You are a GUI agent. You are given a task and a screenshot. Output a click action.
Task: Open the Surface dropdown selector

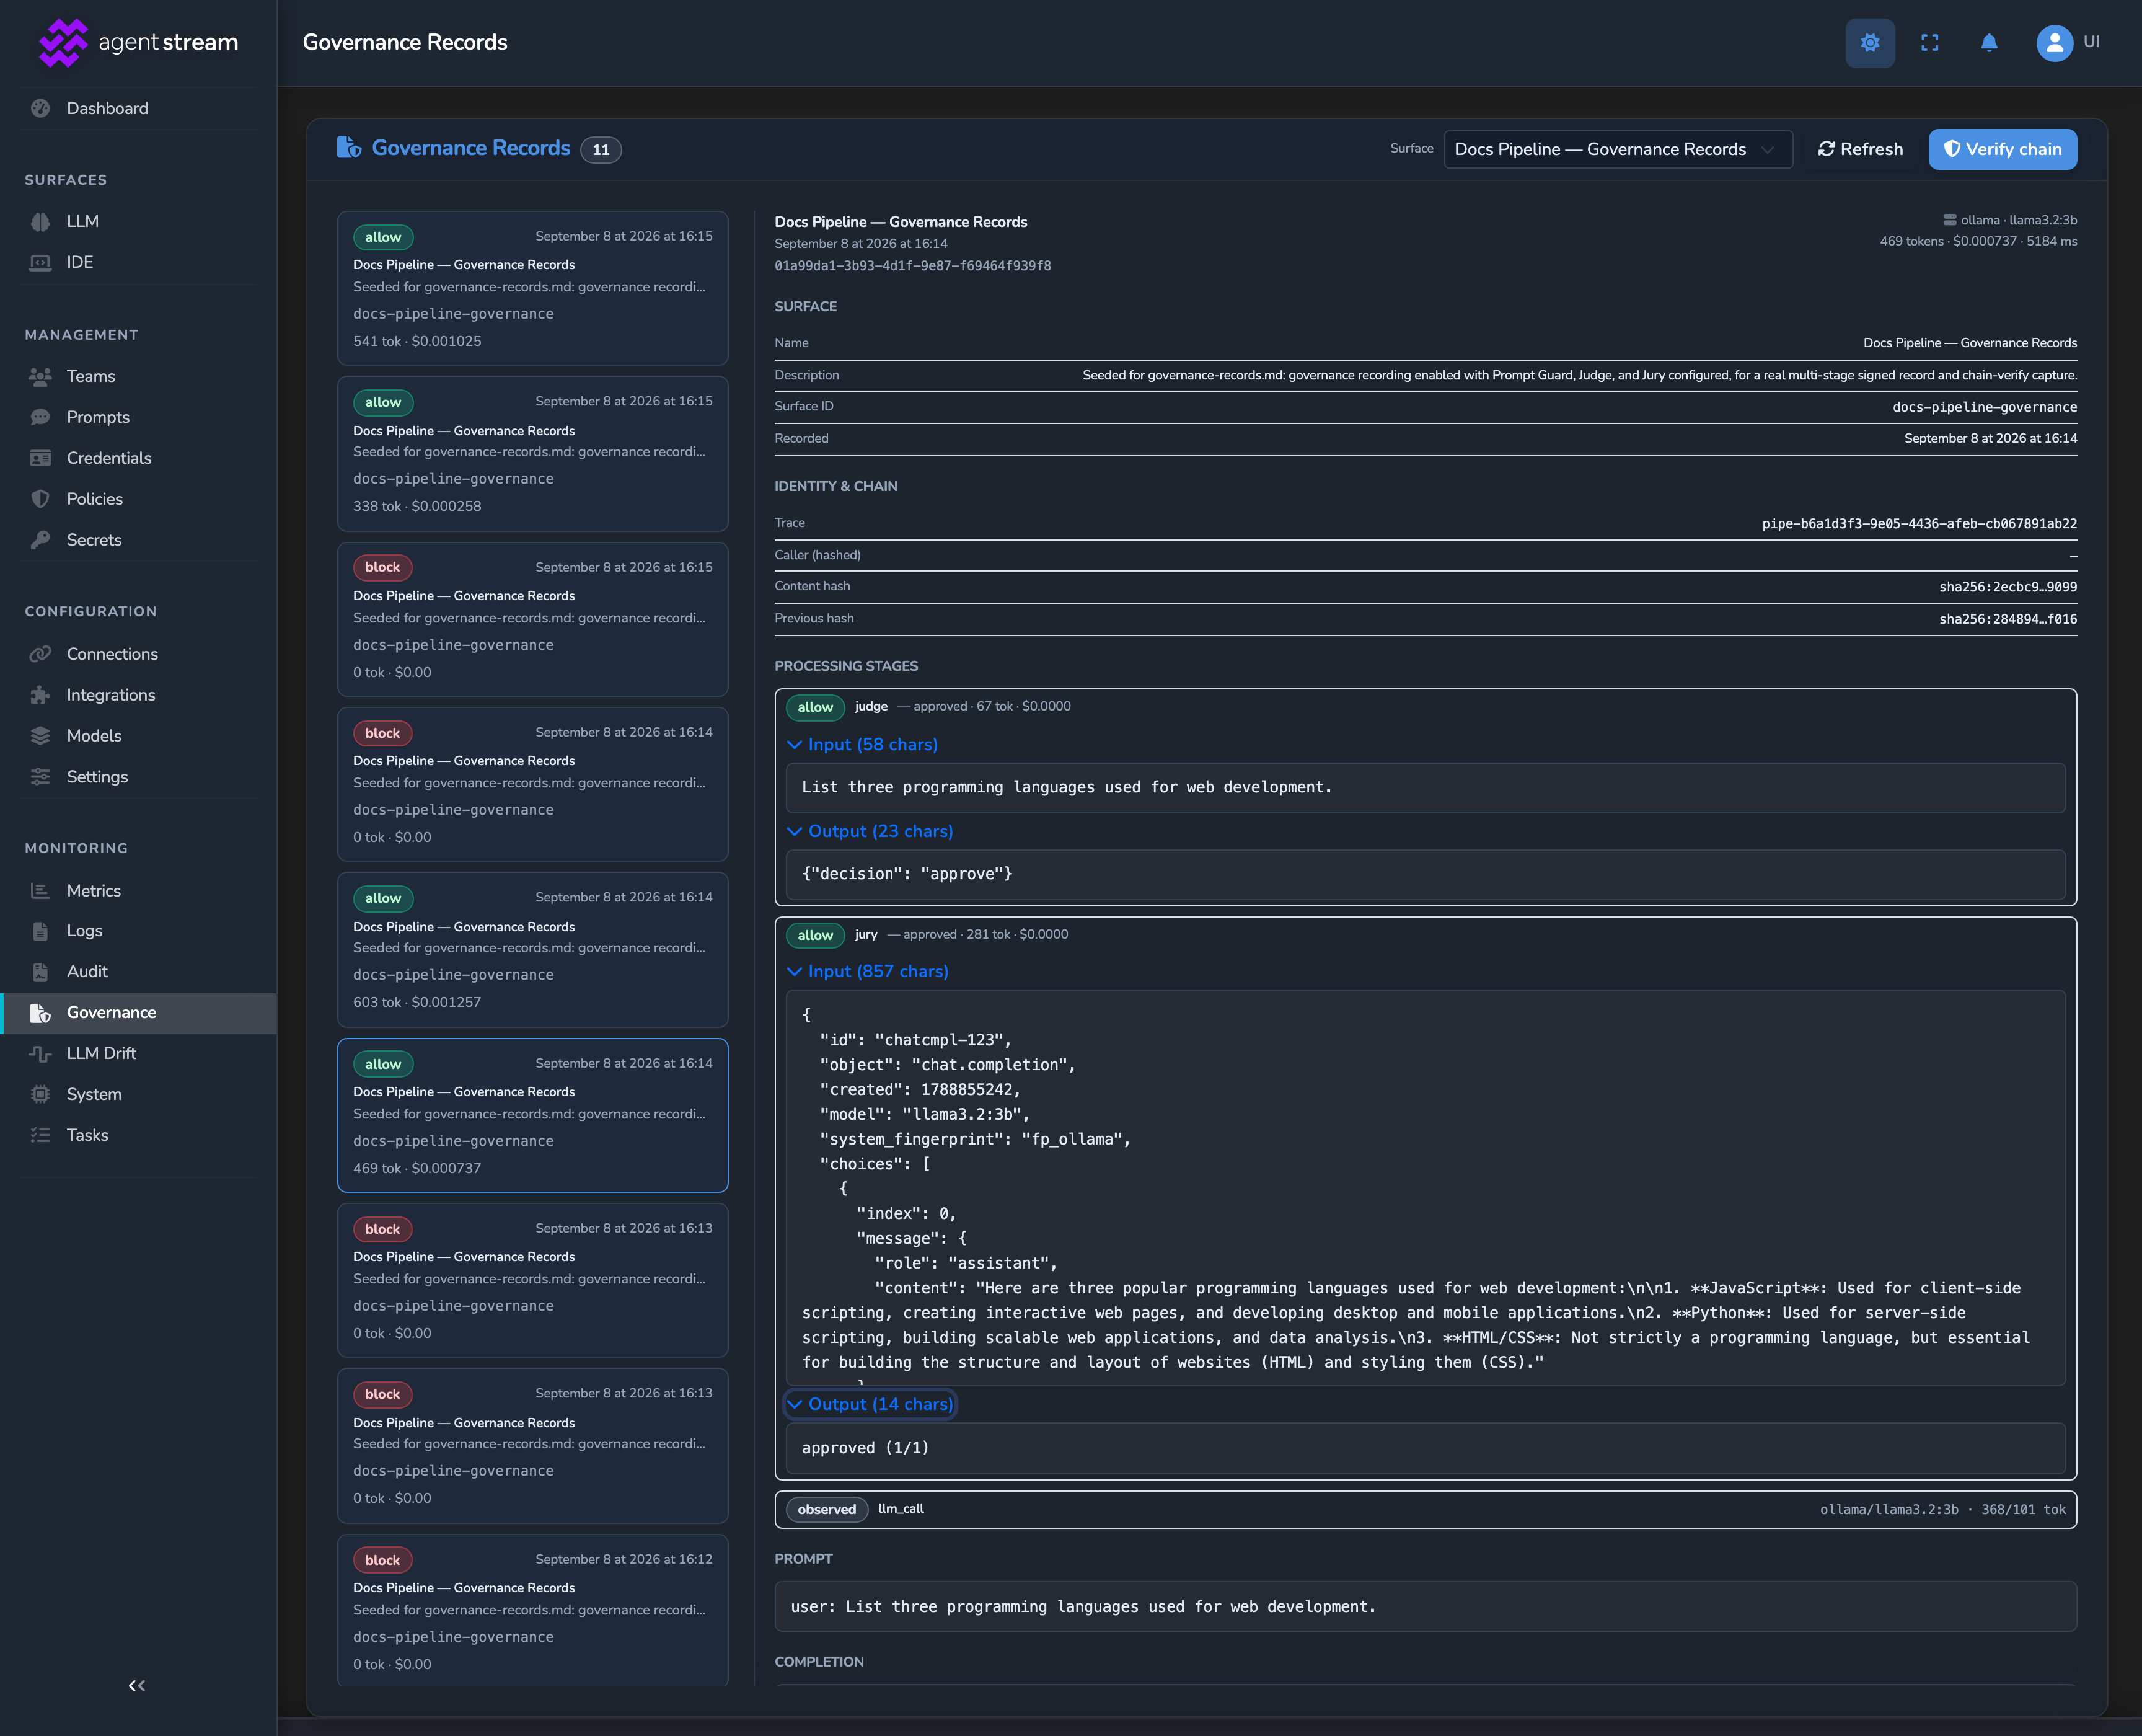(x=1617, y=149)
